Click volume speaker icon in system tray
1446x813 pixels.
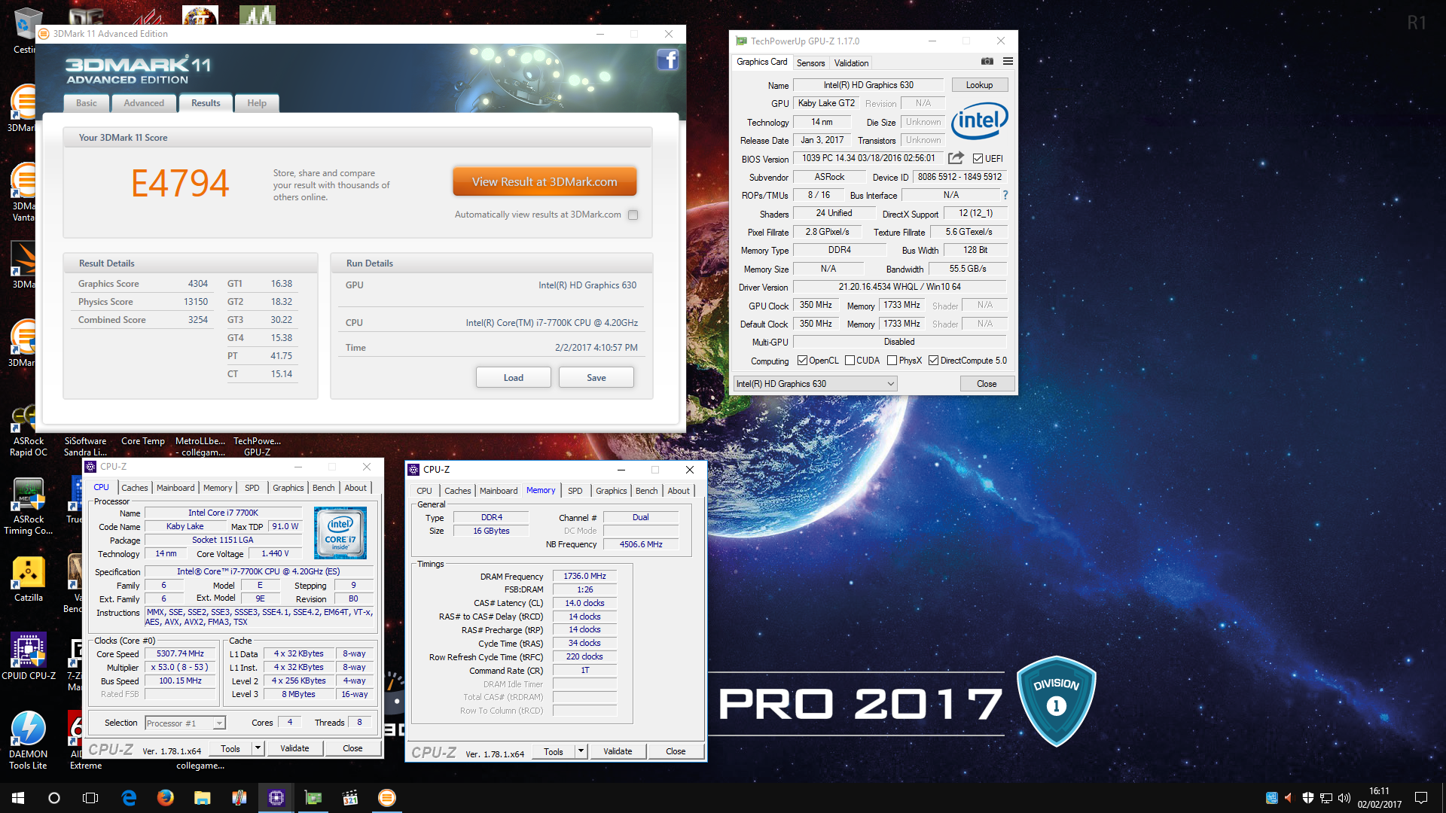(1344, 798)
